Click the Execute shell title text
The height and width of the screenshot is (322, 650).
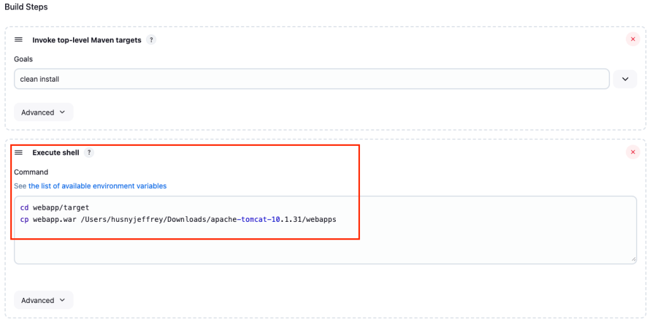click(56, 153)
